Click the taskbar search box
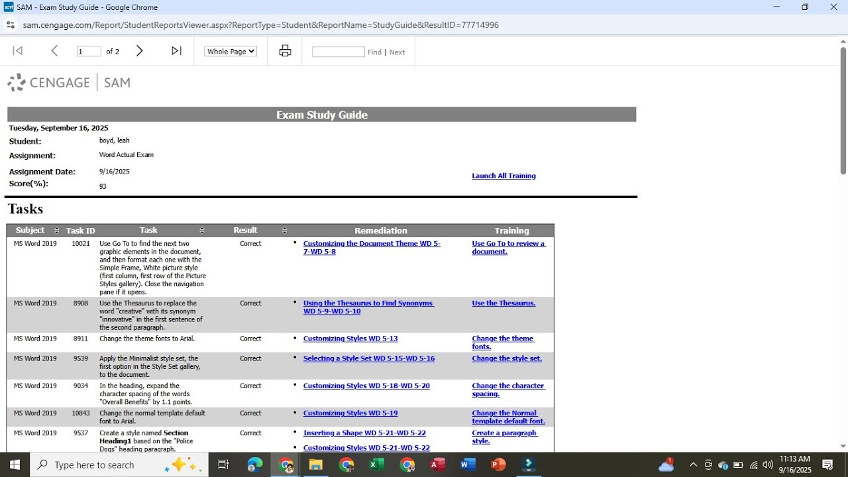This screenshot has width=848, height=477. click(119, 464)
